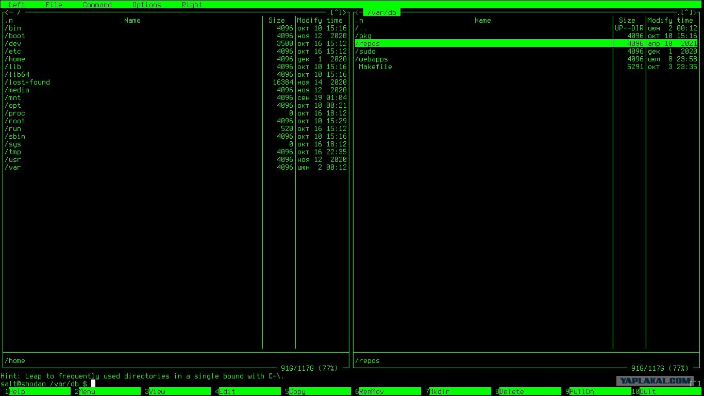Select the /boot directory row
Viewport: 704px width, 396px height.
[175, 36]
